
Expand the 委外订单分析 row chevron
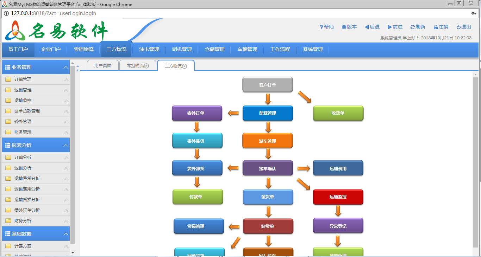pyautogui.click(x=66, y=211)
